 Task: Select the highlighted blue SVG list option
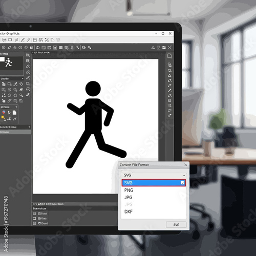pyautogui.click(x=154, y=183)
